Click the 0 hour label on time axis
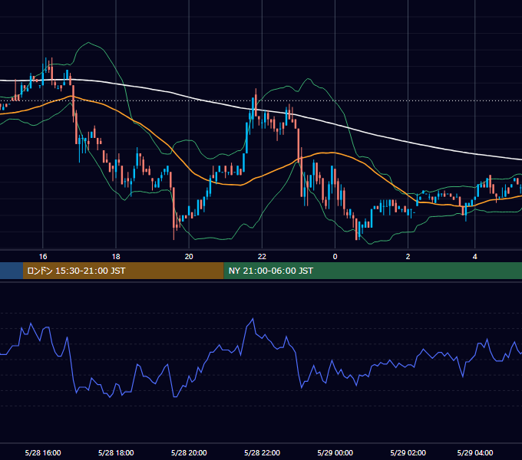 (335, 257)
